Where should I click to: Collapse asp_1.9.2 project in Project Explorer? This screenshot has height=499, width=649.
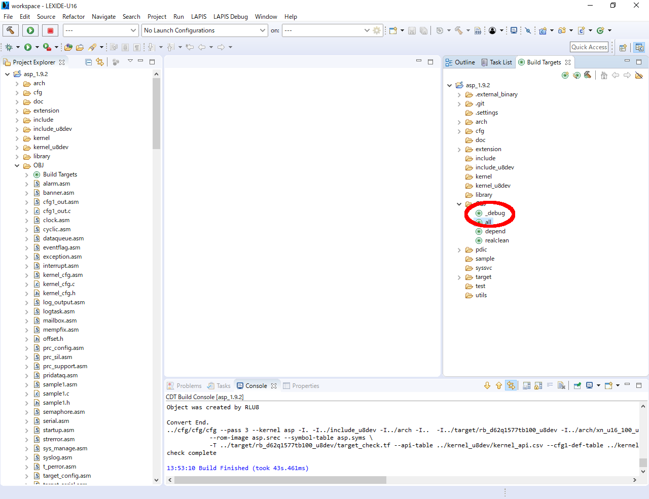[x=7, y=74]
